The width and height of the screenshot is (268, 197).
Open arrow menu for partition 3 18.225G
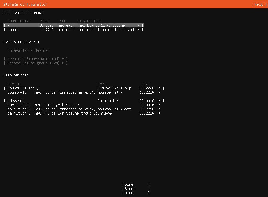pyautogui.click(x=159, y=113)
